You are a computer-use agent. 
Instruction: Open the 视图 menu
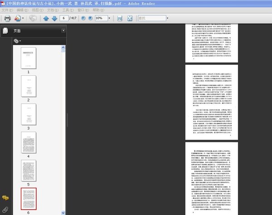[x=38, y=10]
